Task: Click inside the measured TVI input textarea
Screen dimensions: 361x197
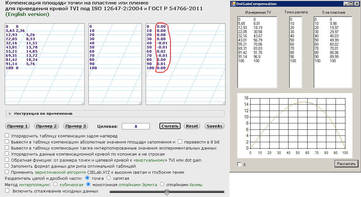Action: [45, 64]
